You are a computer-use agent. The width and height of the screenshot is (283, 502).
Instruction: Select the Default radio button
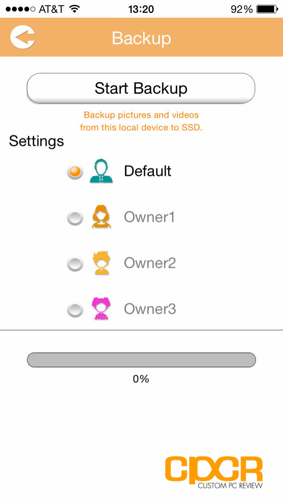[x=75, y=172]
